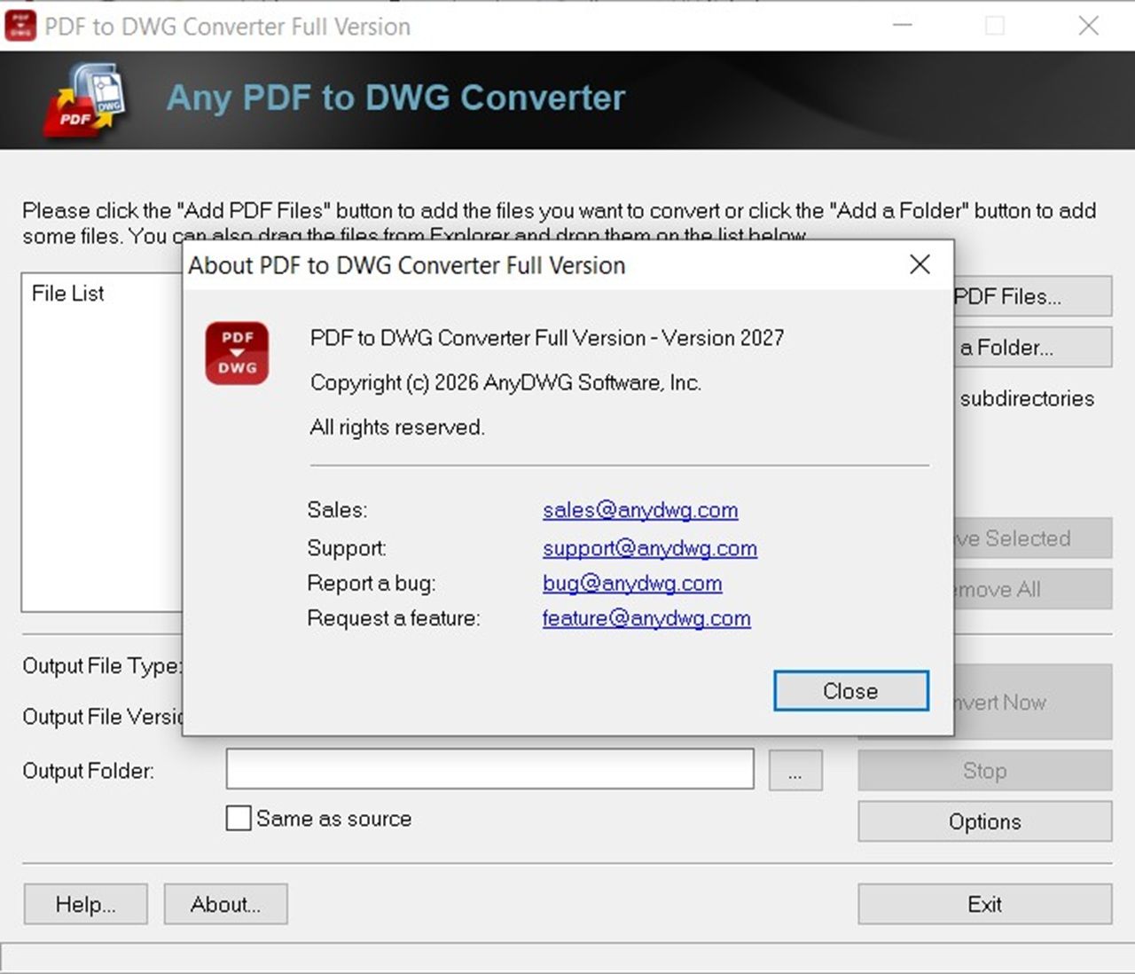Click the 'Support:' label

coord(347,548)
